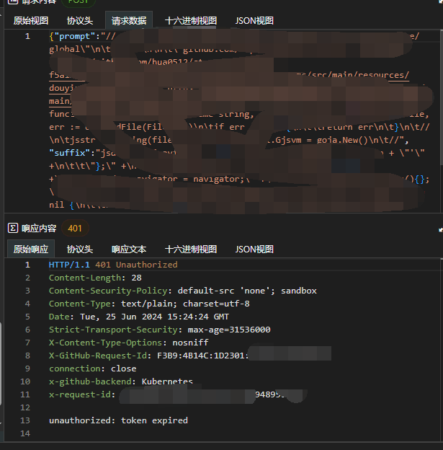Click the 响应内容 sigma icon

(13, 228)
